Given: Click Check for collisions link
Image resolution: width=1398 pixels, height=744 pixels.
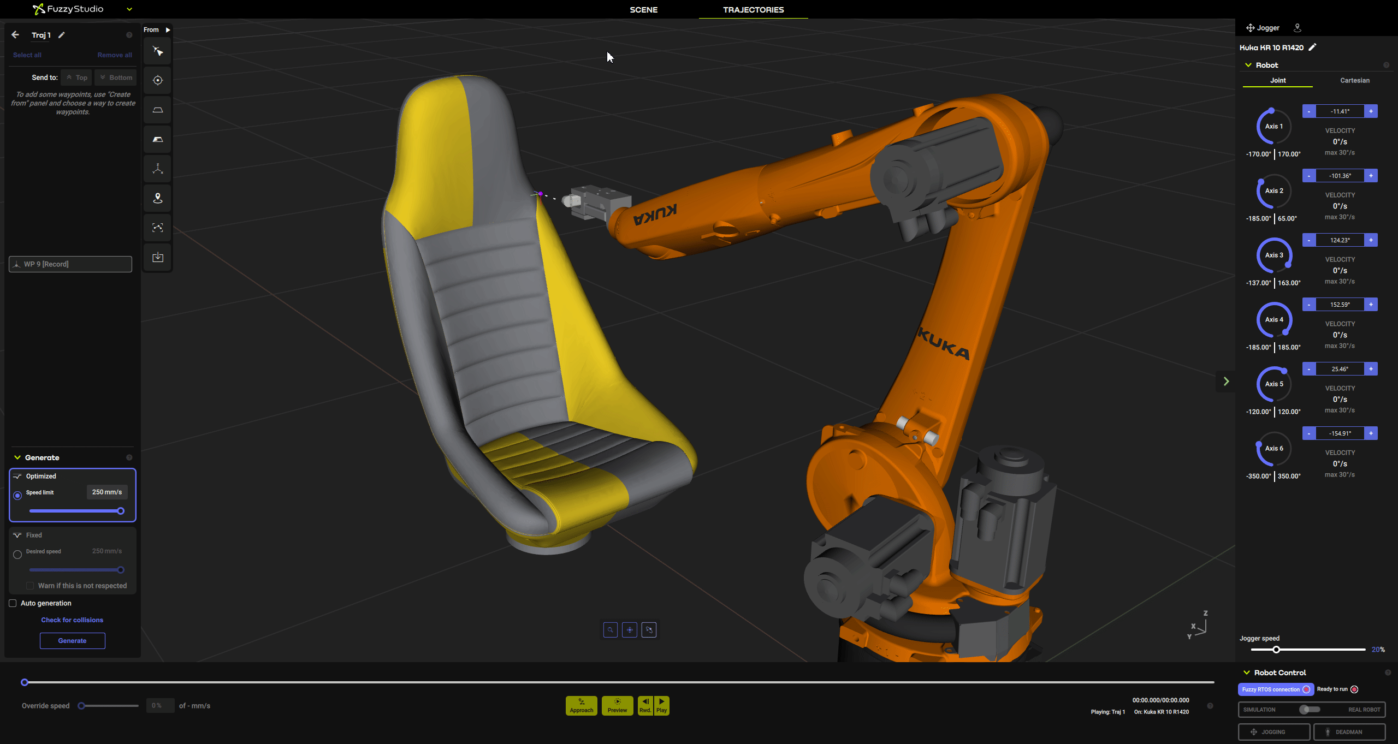Looking at the screenshot, I should click(x=72, y=620).
